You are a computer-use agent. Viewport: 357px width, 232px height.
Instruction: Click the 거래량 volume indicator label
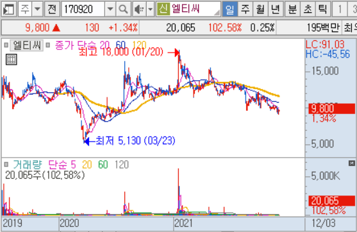tap(28, 164)
